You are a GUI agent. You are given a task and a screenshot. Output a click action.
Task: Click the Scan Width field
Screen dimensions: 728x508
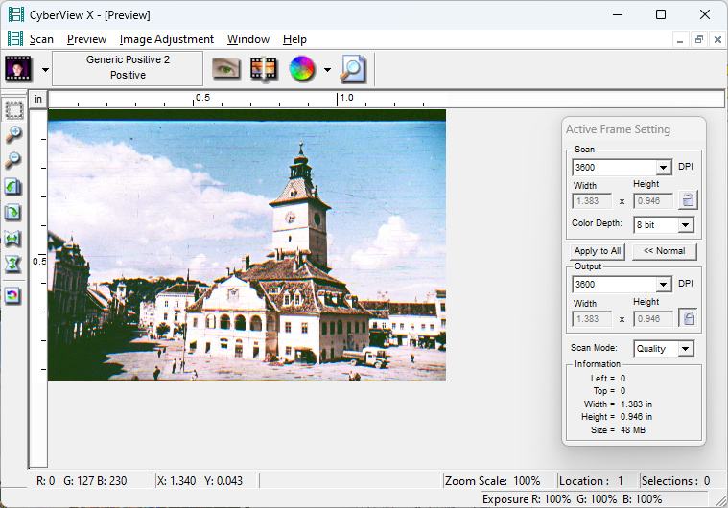click(592, 201)
